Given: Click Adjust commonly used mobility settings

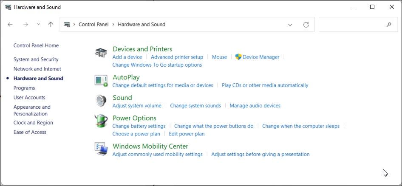Looking at the screenshot, I should click(x=157, y=154).
